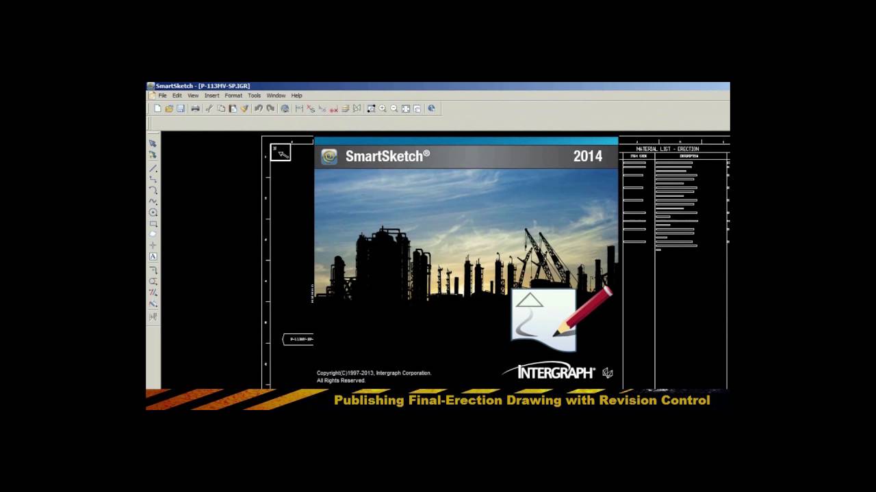Select the Line drawing tool
Screen dimensions: 876x492
pos(153,168)
